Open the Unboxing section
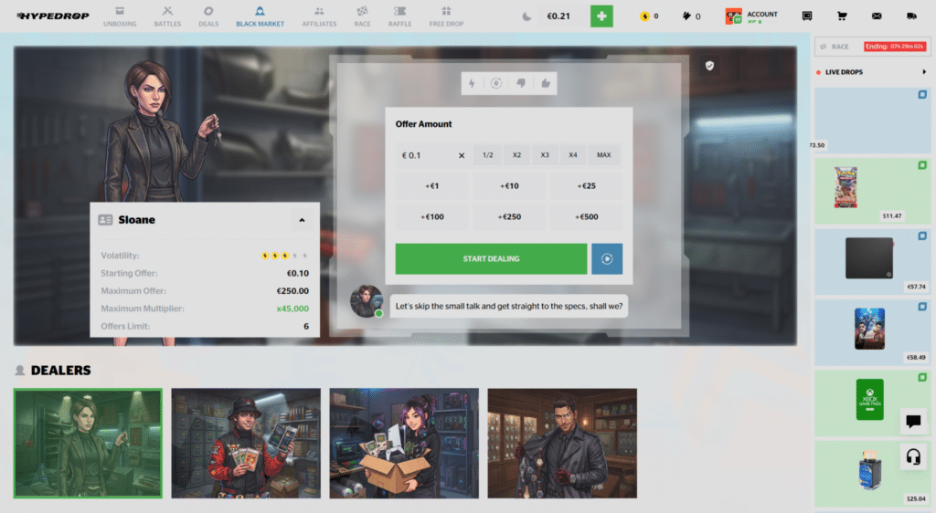The width and height of the screenshot is (936, 513). tap(120, 16)
